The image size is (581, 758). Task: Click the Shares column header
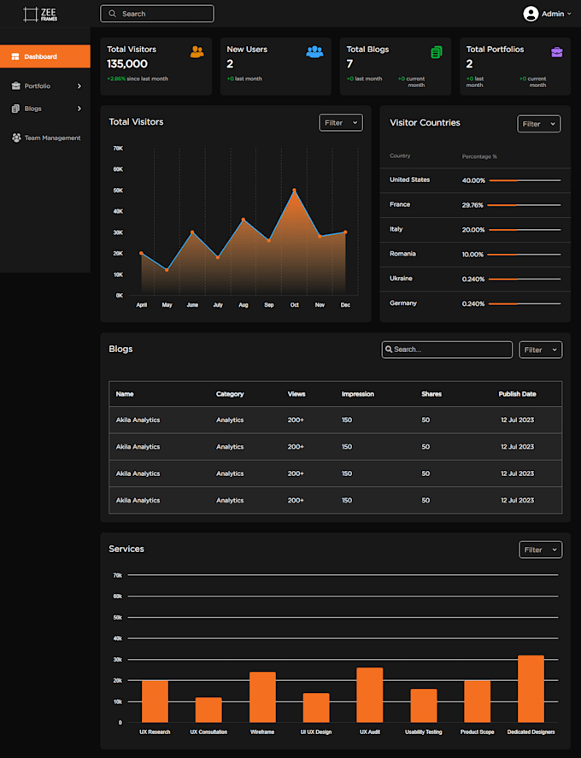[x=431, y=394]
